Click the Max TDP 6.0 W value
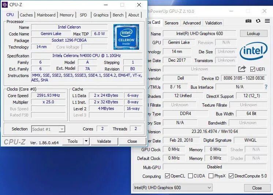 [x=100, y=34]
